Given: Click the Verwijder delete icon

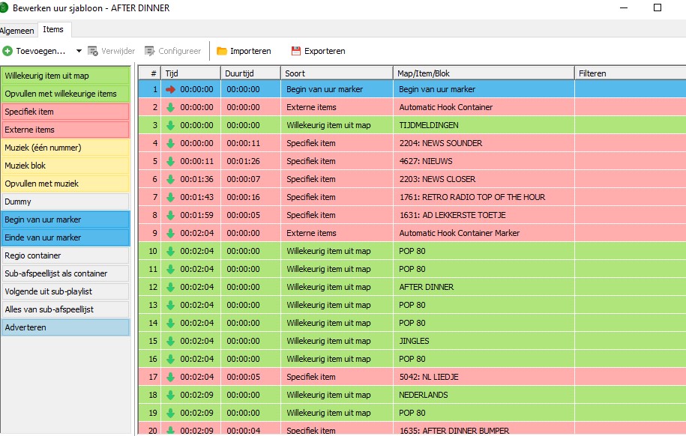Looking at the screenshot, I should pyautogui.click(x=93, y=51).
